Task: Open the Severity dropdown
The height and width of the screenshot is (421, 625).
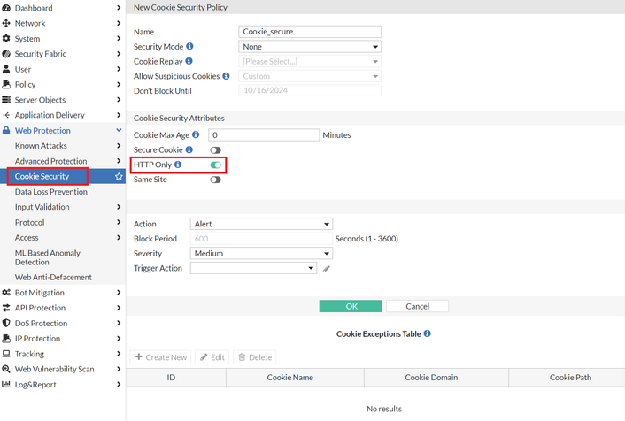Action: (261, 253)
